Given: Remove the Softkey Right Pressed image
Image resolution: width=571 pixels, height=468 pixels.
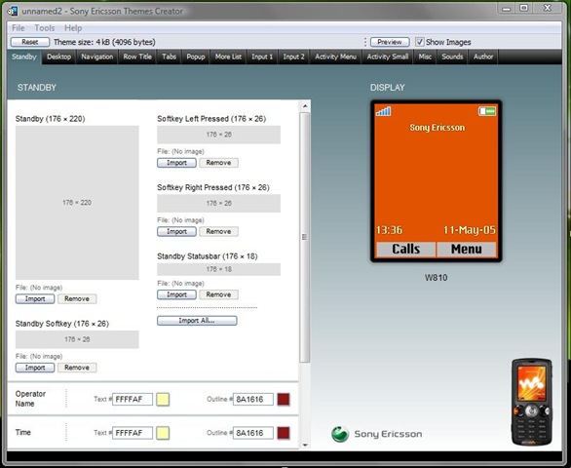Looking at the screenshot, I should 218,231.
